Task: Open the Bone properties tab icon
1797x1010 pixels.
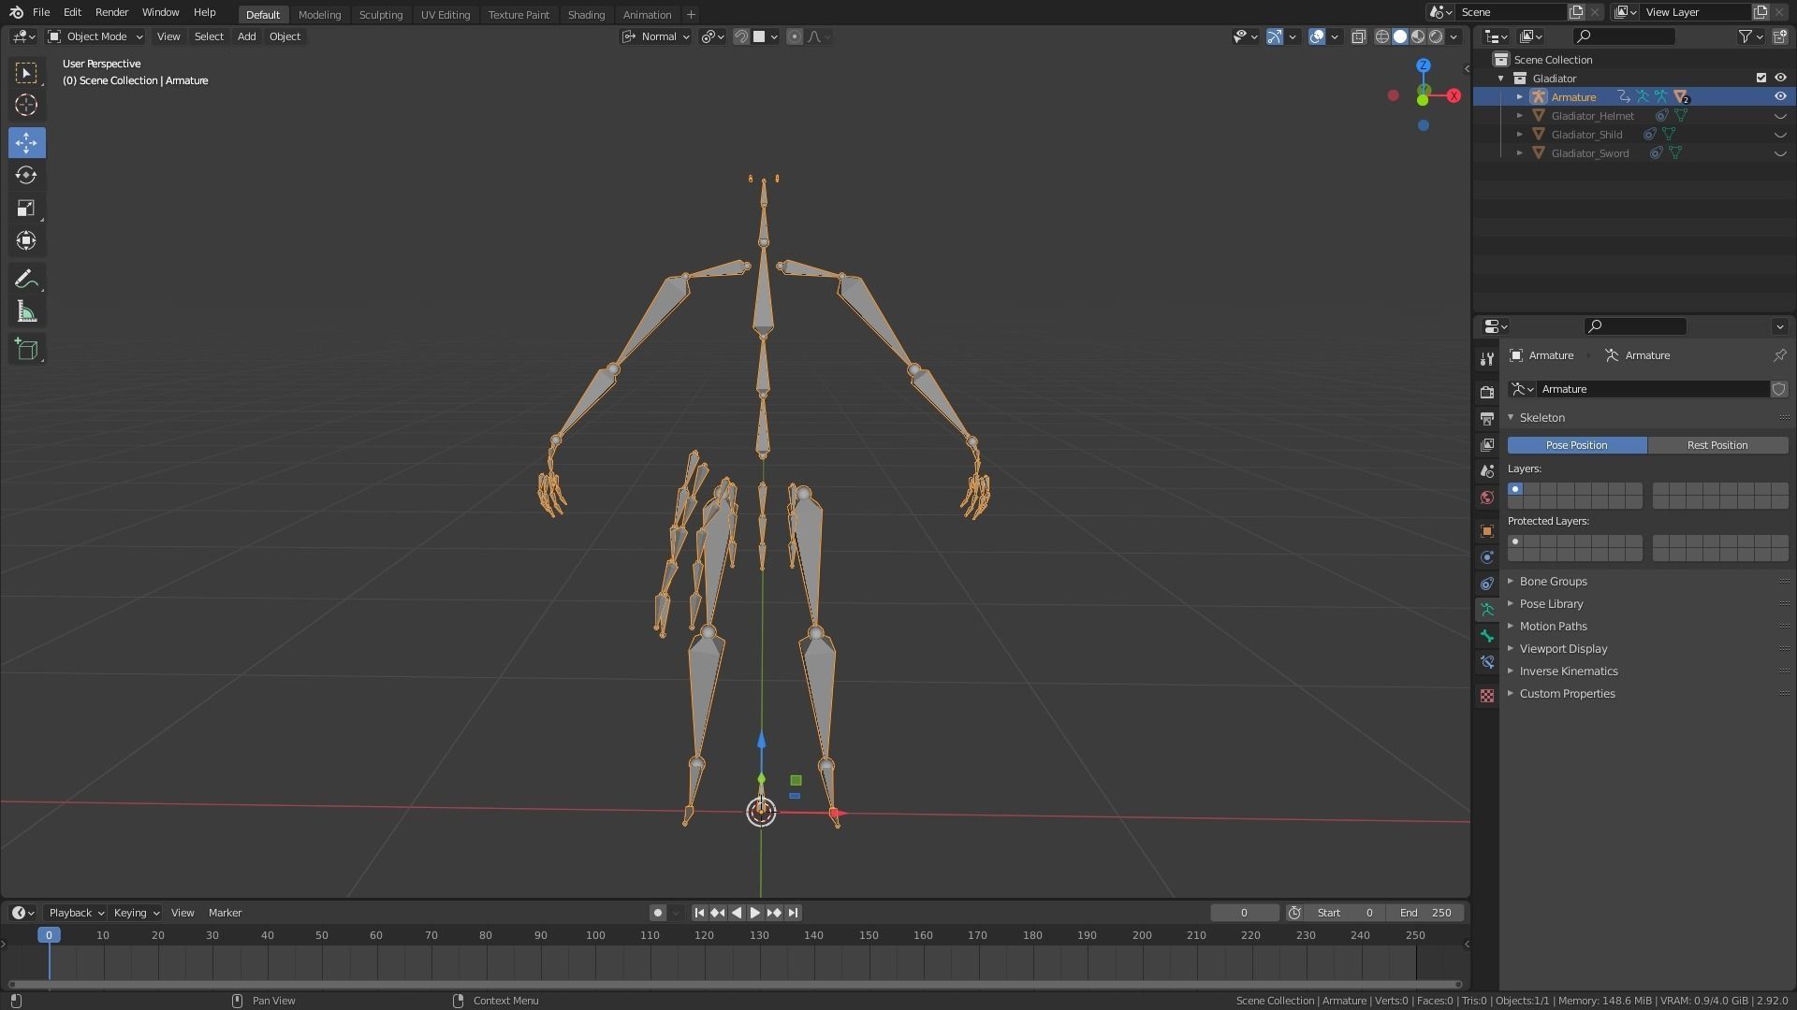Action: [x=1486, y=636]
